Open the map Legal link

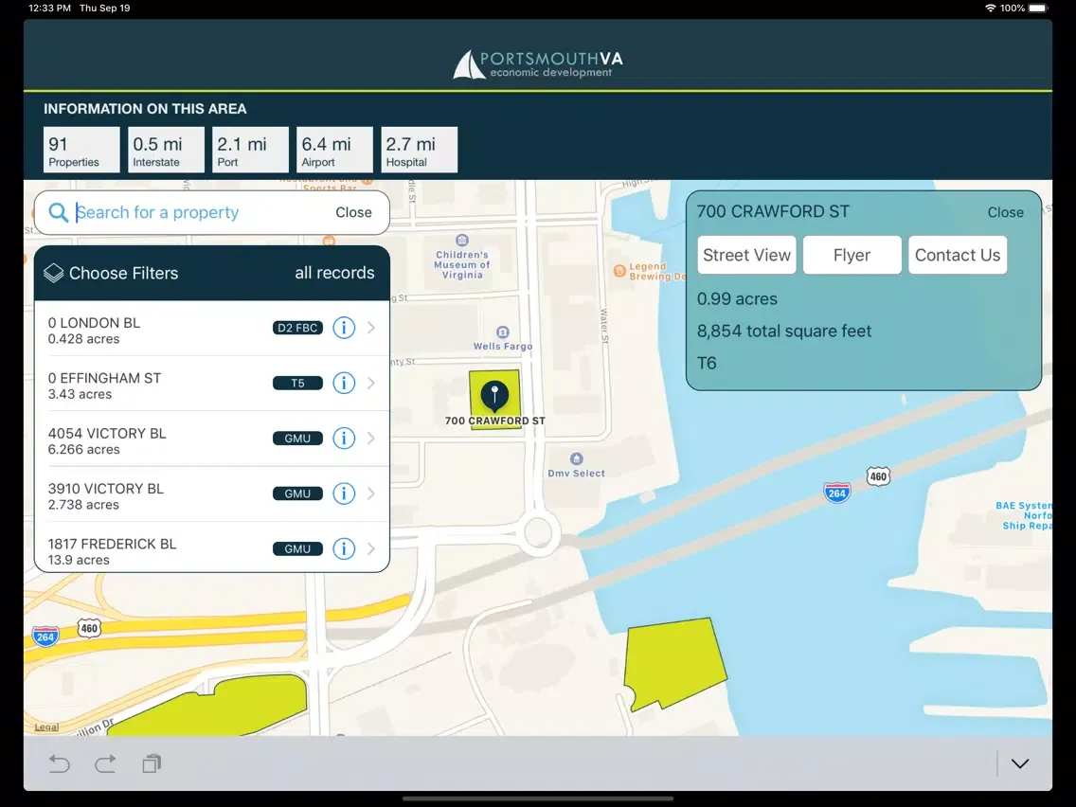[x=46, y=727]
